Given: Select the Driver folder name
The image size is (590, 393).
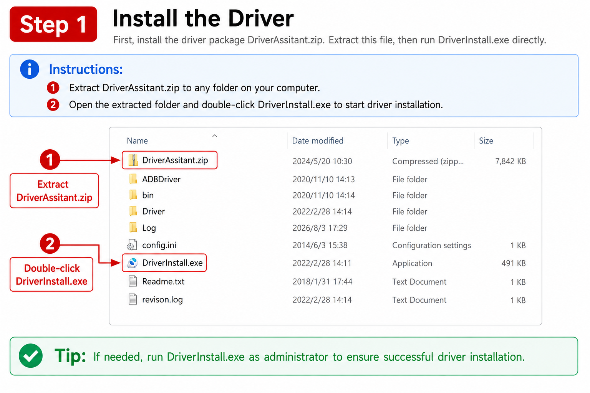Looking at the screenshot, I should point(153,211).
